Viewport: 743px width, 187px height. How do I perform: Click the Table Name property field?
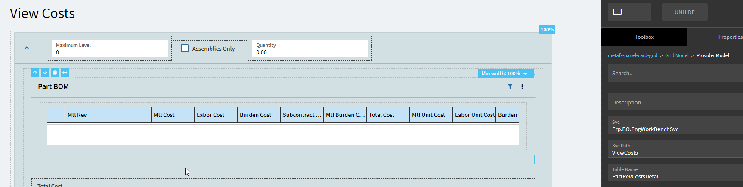[x=675, y=173]
